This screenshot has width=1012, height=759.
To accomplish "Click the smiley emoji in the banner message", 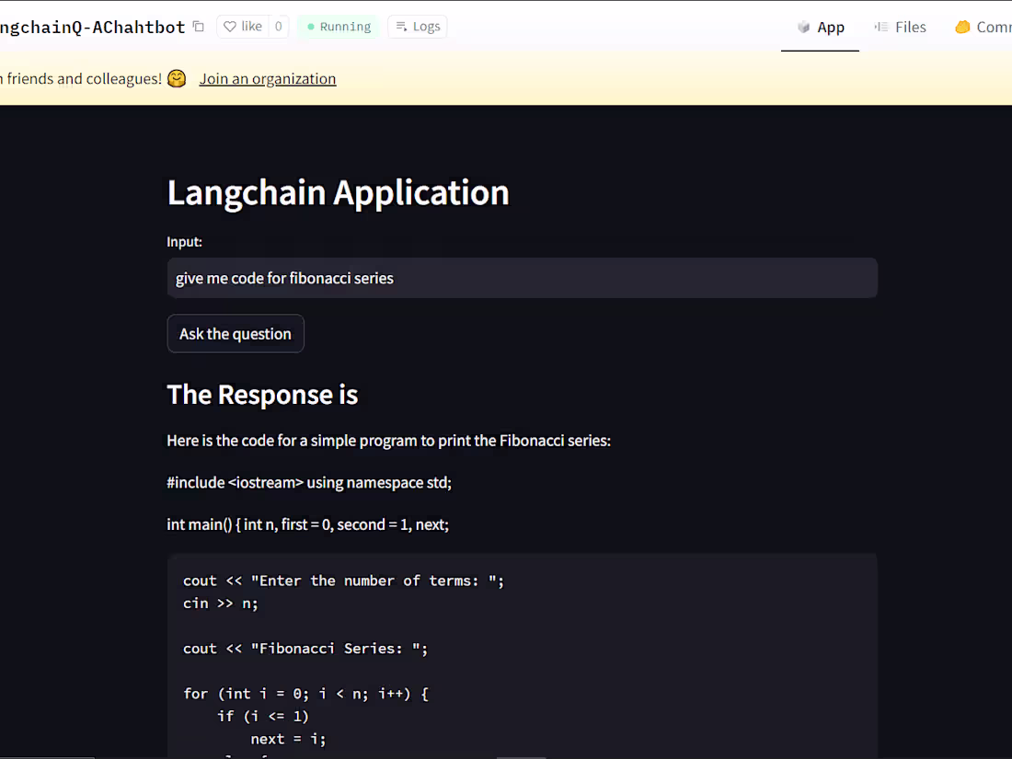I will pyautogui.click(x=176, y=78).
